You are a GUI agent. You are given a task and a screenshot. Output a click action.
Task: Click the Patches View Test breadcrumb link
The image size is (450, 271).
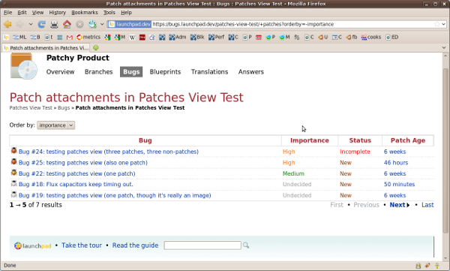pyautogui.click(x=31, y=108)
